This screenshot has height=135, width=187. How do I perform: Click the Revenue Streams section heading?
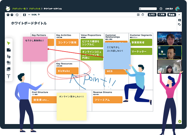pyautogui.click(x=103, y=92)
